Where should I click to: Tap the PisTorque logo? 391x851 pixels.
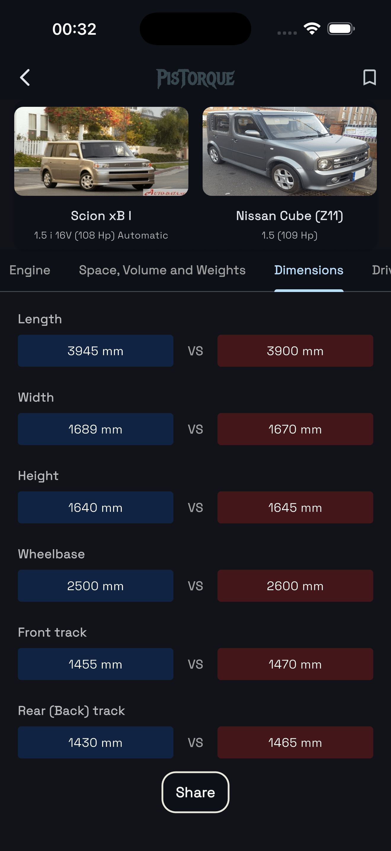tap(195, 78)
